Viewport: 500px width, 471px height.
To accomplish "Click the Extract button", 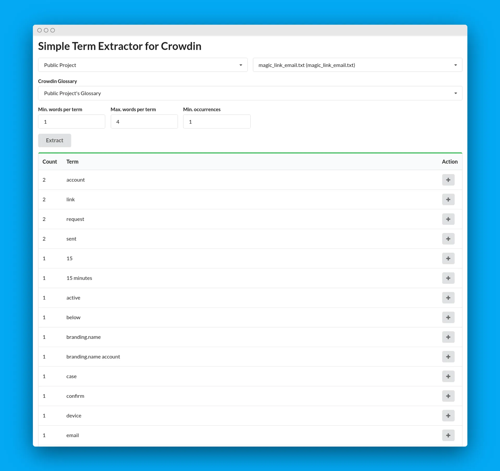I will pos(54,140).
